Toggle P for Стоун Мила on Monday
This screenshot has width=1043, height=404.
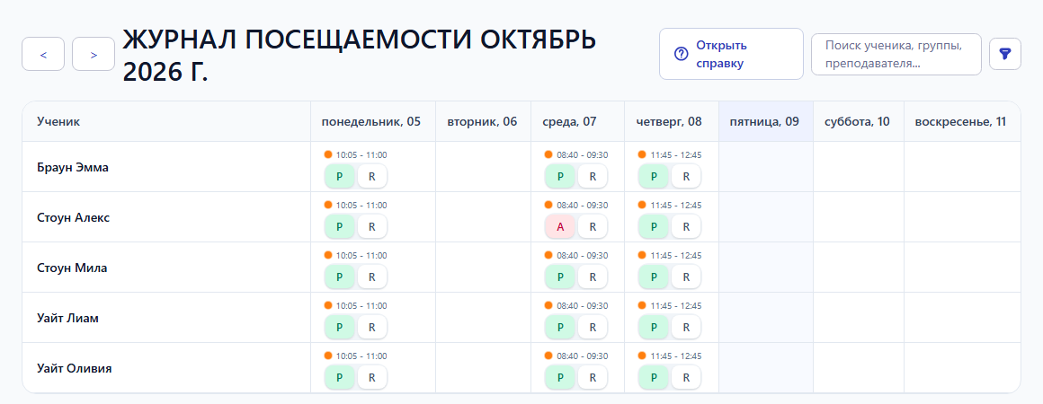pyautogui.click(x=339, y=277)
